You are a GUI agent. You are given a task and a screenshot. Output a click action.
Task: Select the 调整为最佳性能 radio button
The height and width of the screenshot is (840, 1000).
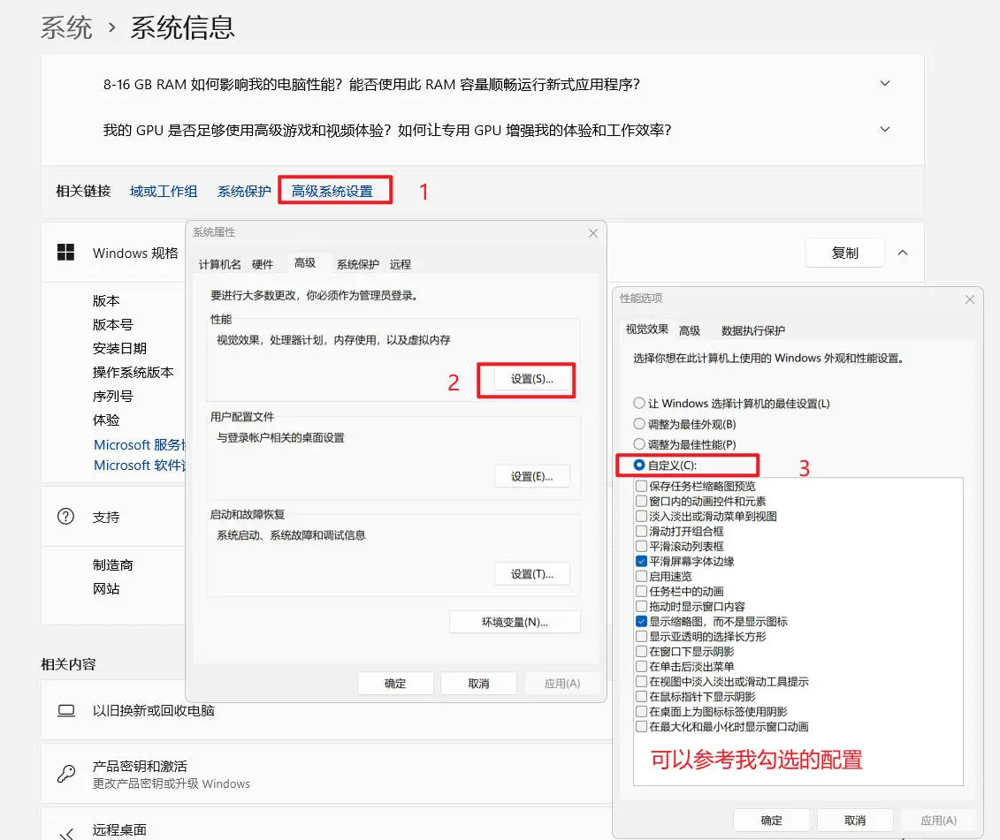click(x=637, y=443)
